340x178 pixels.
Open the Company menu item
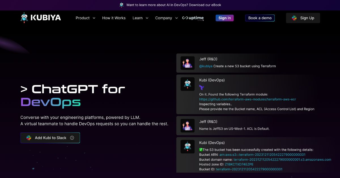(x=163, y=18)
